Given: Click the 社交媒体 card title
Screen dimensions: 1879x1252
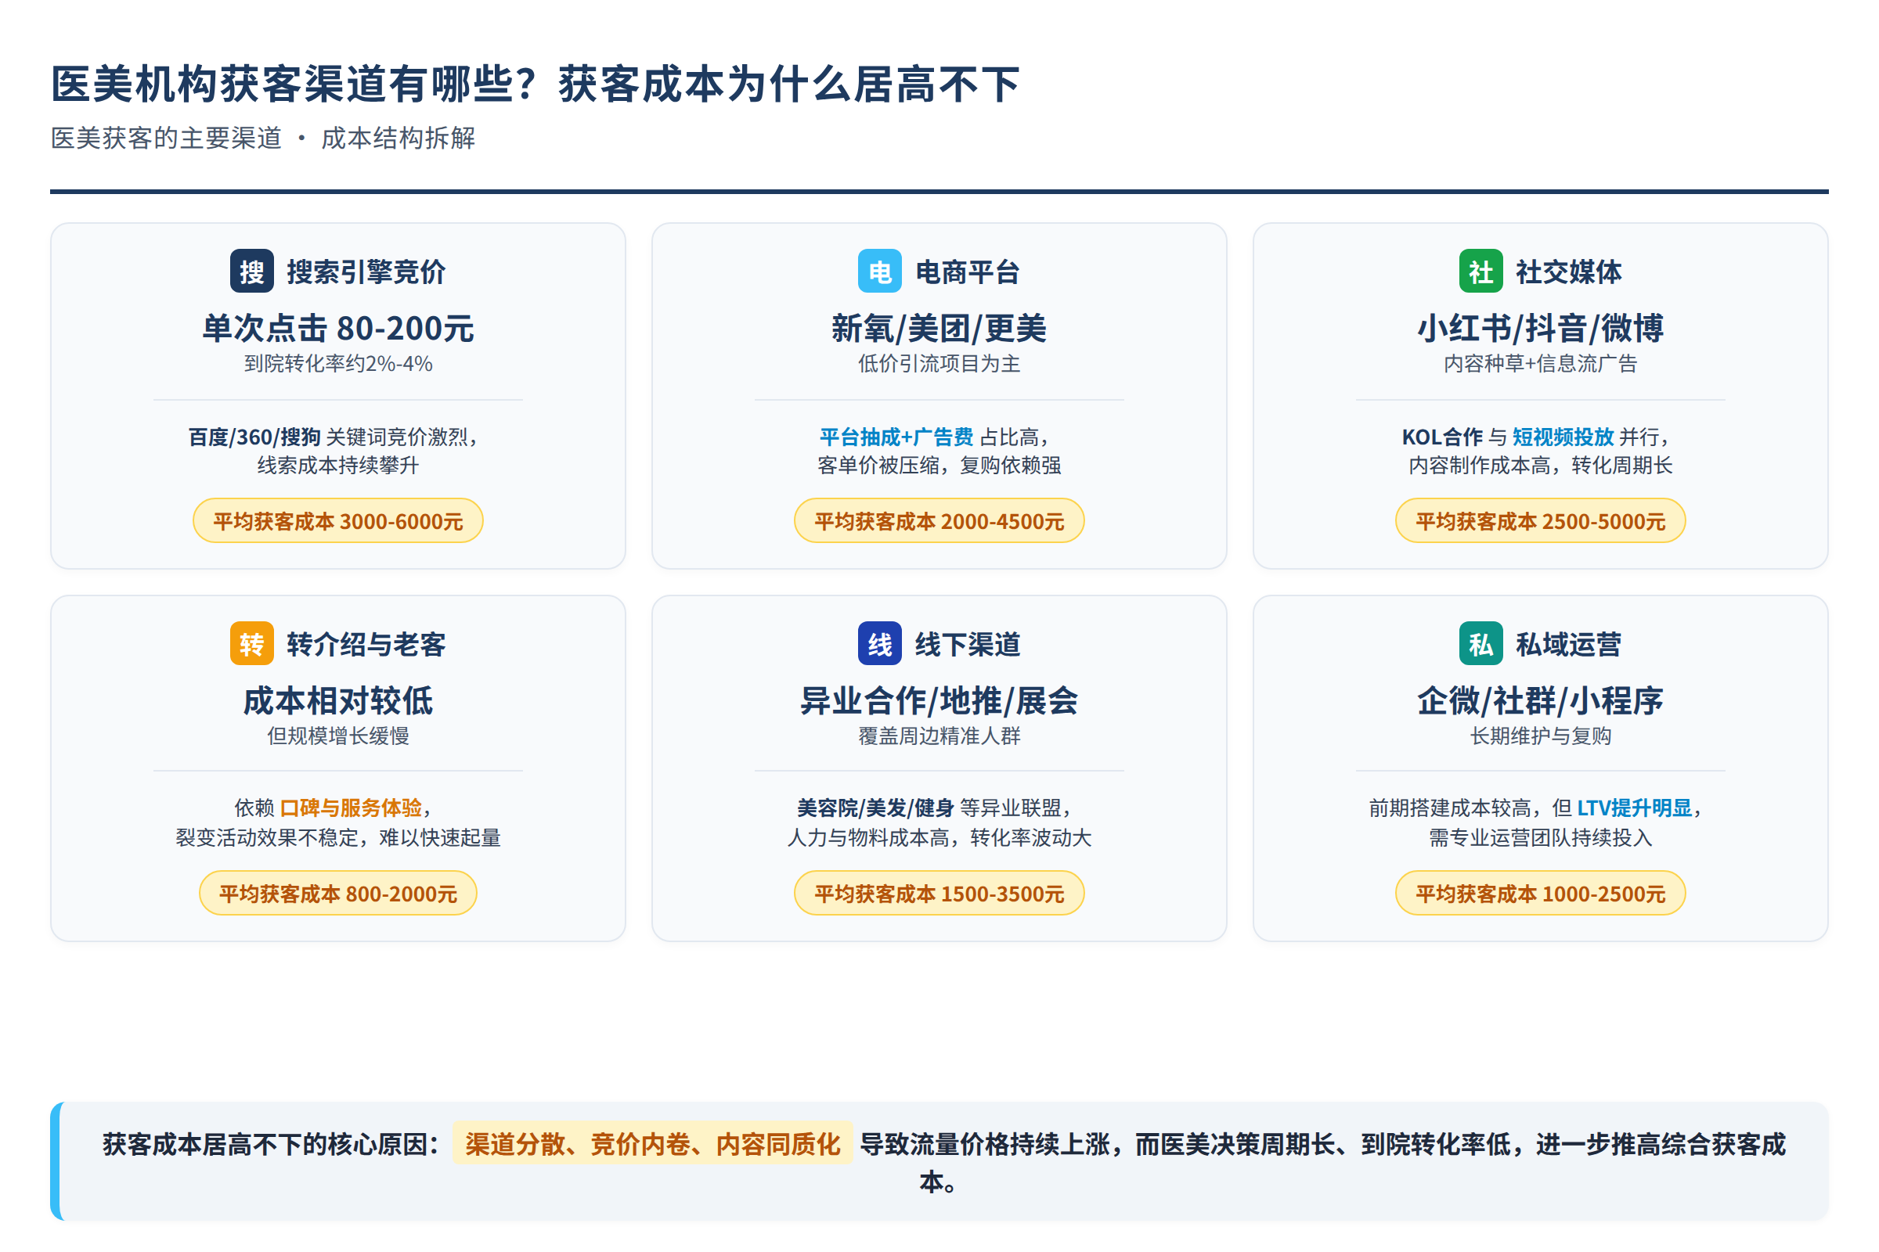Looking at the screenshot, I should 1569,272.
